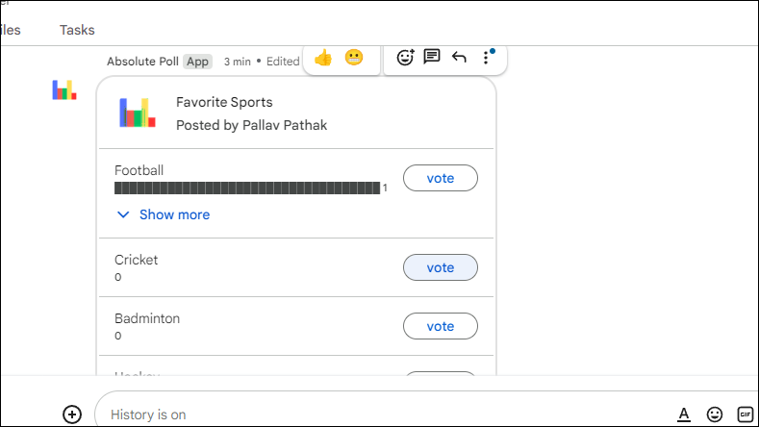Screen dimensions: 759x427
Task: Switch to the Tasks tab
Action: click(77, 30)
